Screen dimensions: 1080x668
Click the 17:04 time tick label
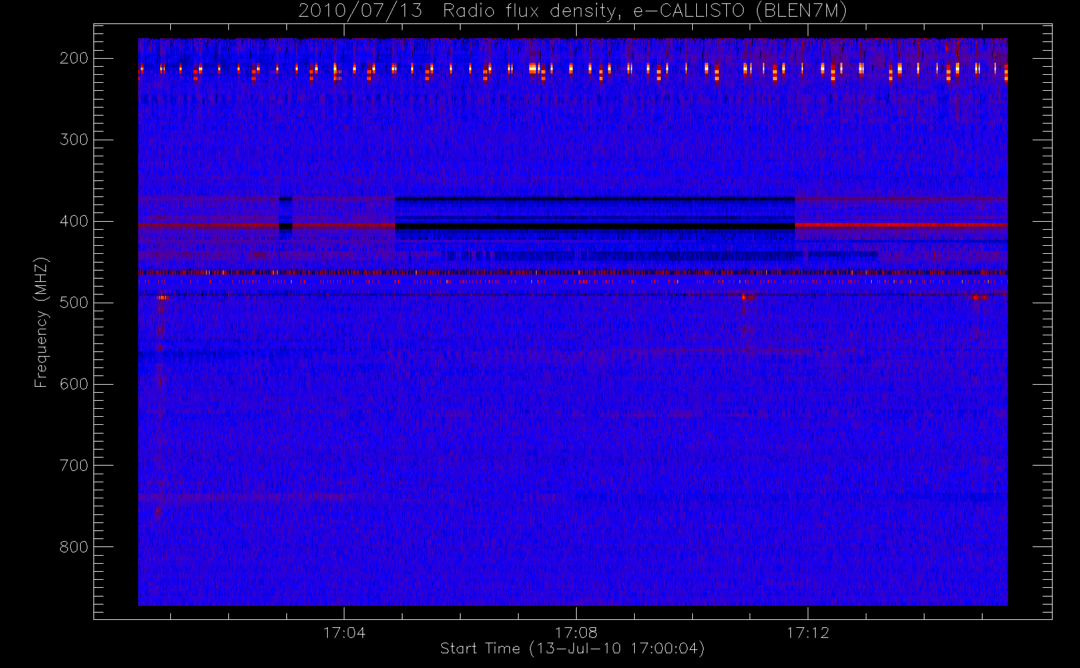coord(344,633)
